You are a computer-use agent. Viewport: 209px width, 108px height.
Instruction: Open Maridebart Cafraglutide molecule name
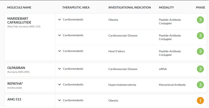pyautogui.click(x=19, y=20)
